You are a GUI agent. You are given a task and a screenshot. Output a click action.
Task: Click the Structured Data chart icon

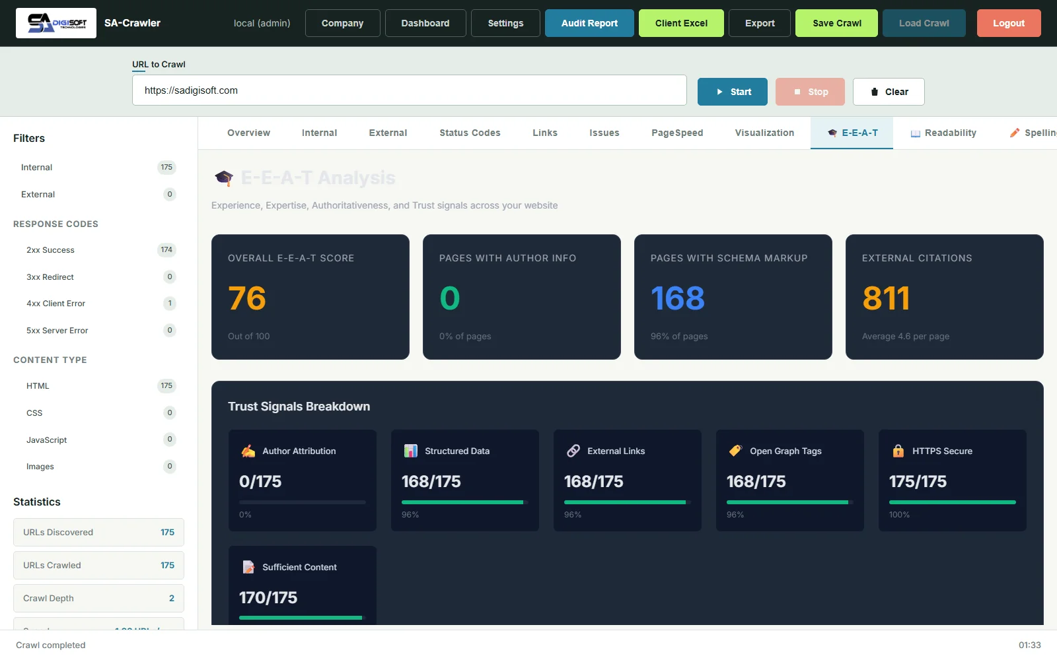411,451
